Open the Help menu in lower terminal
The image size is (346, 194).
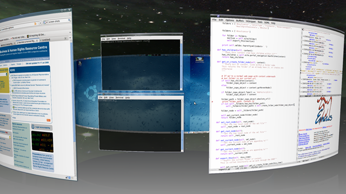[128, 98]
